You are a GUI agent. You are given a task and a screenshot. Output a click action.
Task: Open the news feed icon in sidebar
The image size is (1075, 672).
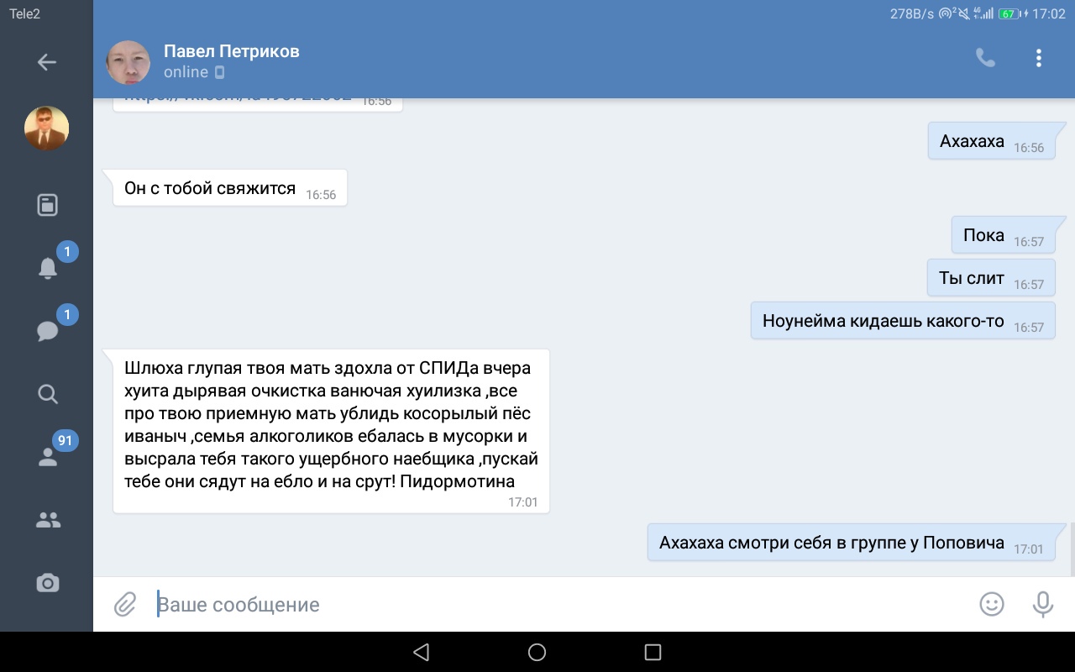(48, 205)
